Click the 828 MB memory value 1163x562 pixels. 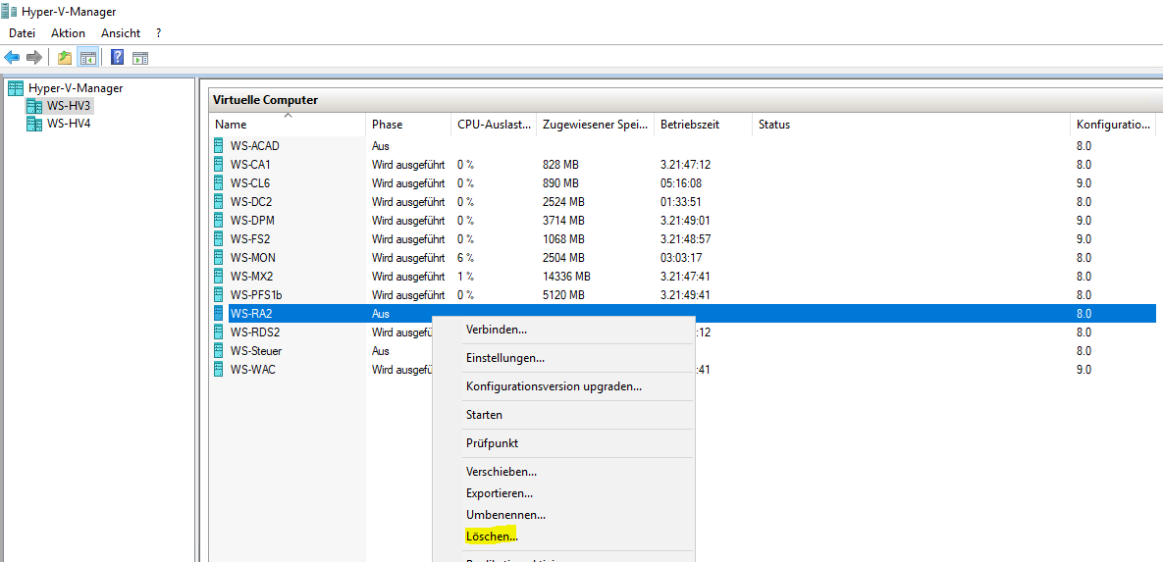click(x=560, y=164)
